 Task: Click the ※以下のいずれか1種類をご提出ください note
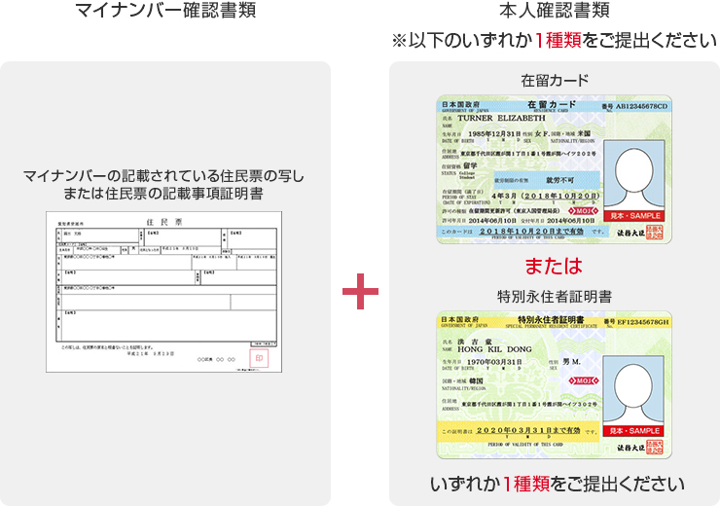coord(555,41)
